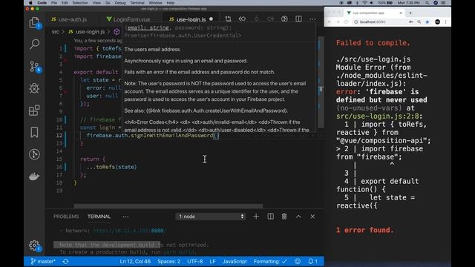475x267 pixels.
Task: Change LF end of line sequence
Action: (212, 261)
